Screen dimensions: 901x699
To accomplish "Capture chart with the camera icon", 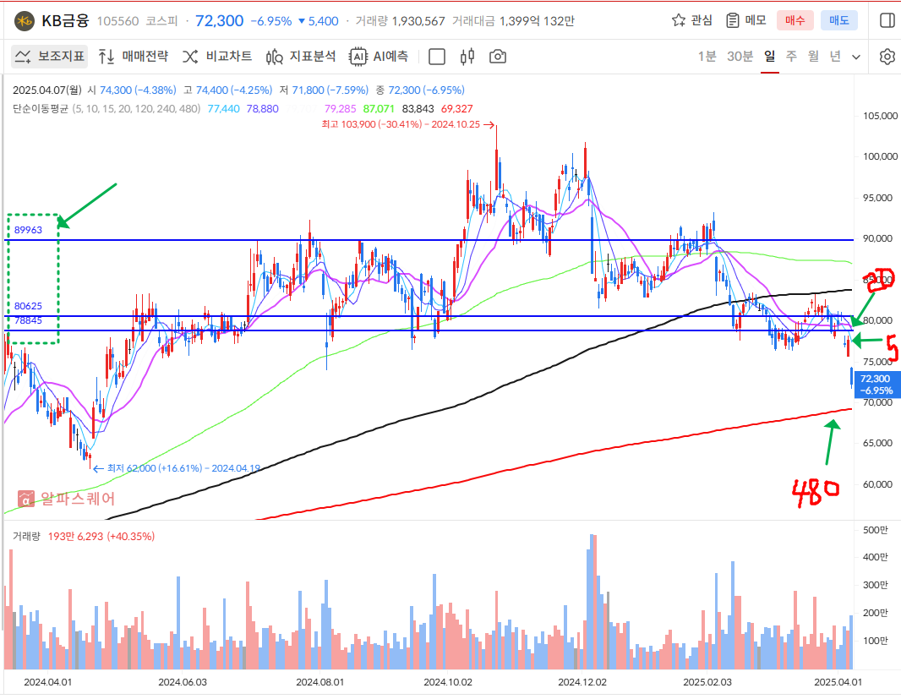I will click(498, 57).
